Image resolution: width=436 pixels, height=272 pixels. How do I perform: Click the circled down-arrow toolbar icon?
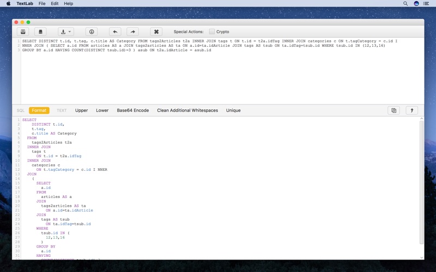92,32
